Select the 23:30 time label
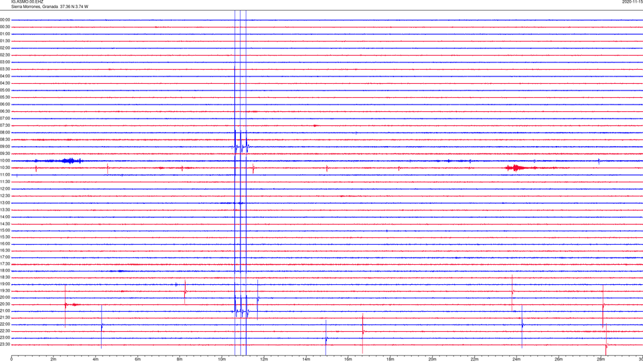 pos(5,345)
